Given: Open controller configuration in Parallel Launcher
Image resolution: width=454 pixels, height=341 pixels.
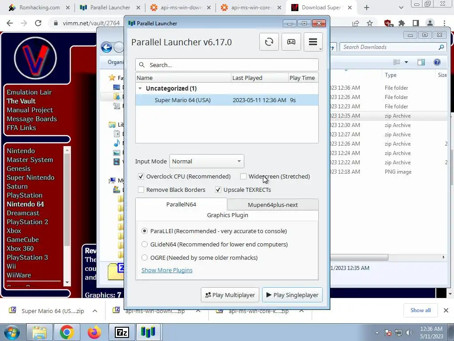Looking at the screenshot, I should [x=291, y=42].
